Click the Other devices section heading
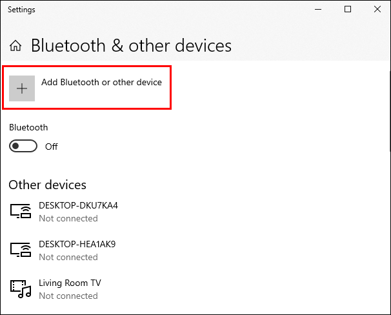The image size is (391, 315). point(47,185)
